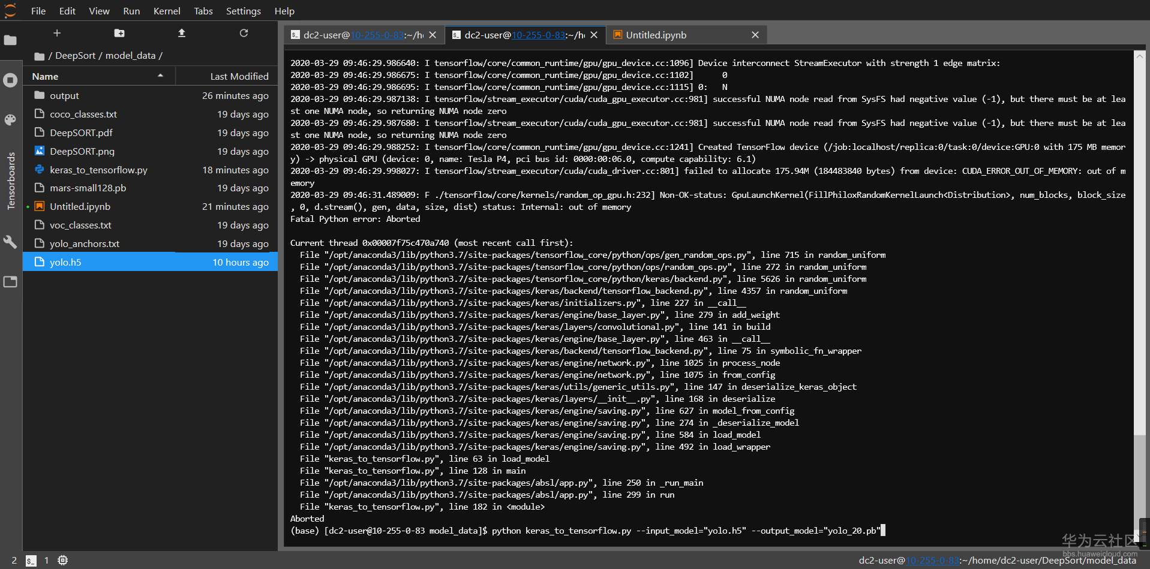Go to root folder via breadcrumb icon
1150x569 pixels.
coord(40,56)
